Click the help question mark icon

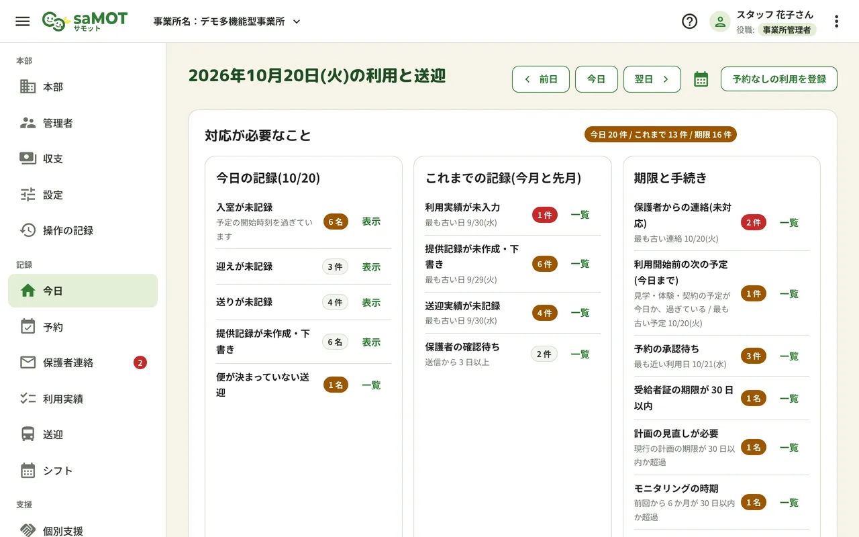pyautogui.click(x=689, y=21)
